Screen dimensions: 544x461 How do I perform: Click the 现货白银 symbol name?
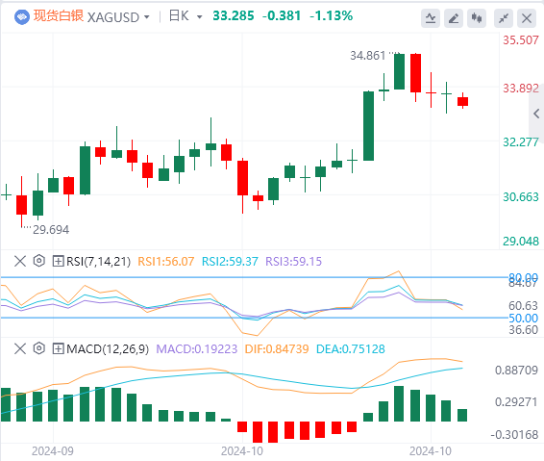pos(59,16)
